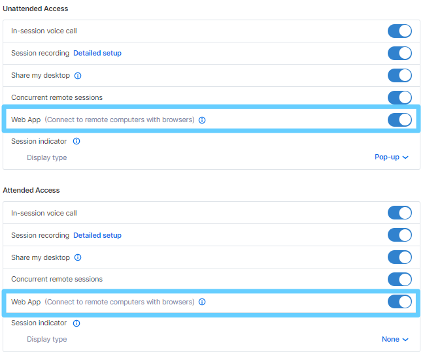Toggle Share my desktop under Unattended Access

(x=399, y=75)
